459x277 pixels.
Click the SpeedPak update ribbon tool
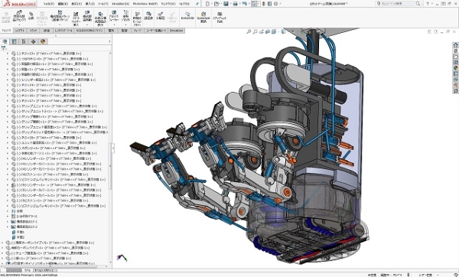coord(203,18)
